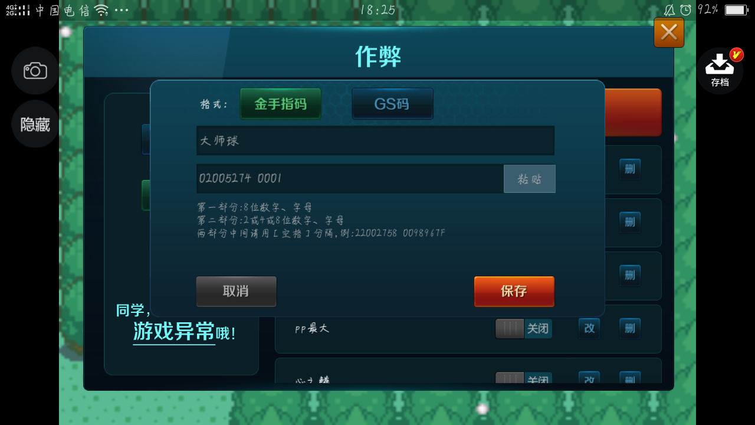This screenshot has height=425, width=755.
Task: Click the cheat name field 大师球
Action: (x=376, y=140)
